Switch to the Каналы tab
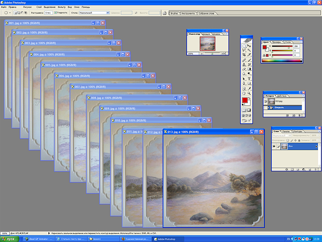Screen dimensions: 322x242 pos(286,132)
